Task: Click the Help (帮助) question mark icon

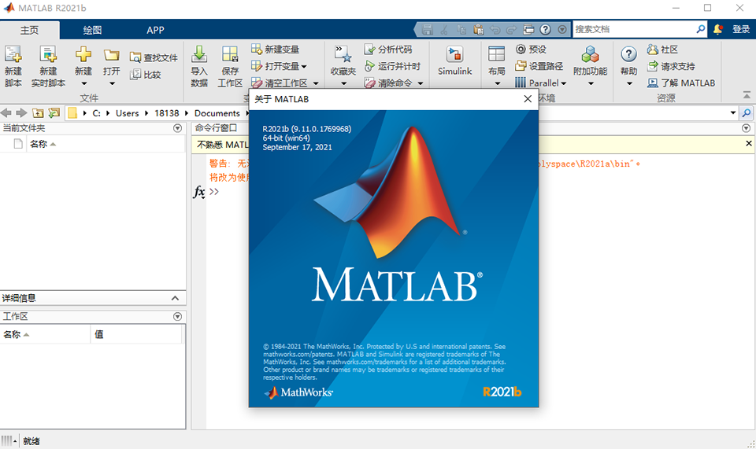Action: click(x=628, y=54)
